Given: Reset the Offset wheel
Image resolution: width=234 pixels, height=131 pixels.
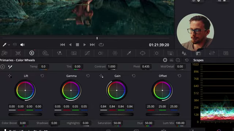Looking at the screenshot, I should pyautogui.click(x=179, y=76).
